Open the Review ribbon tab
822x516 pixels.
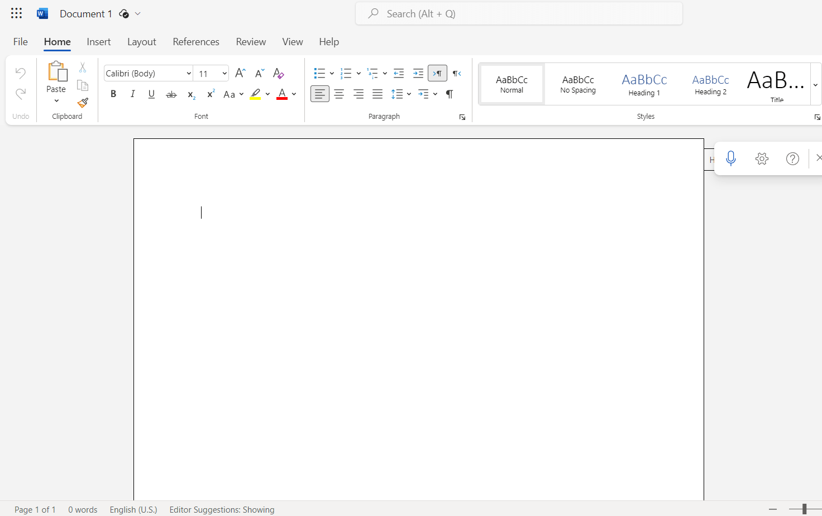[251, 41]
